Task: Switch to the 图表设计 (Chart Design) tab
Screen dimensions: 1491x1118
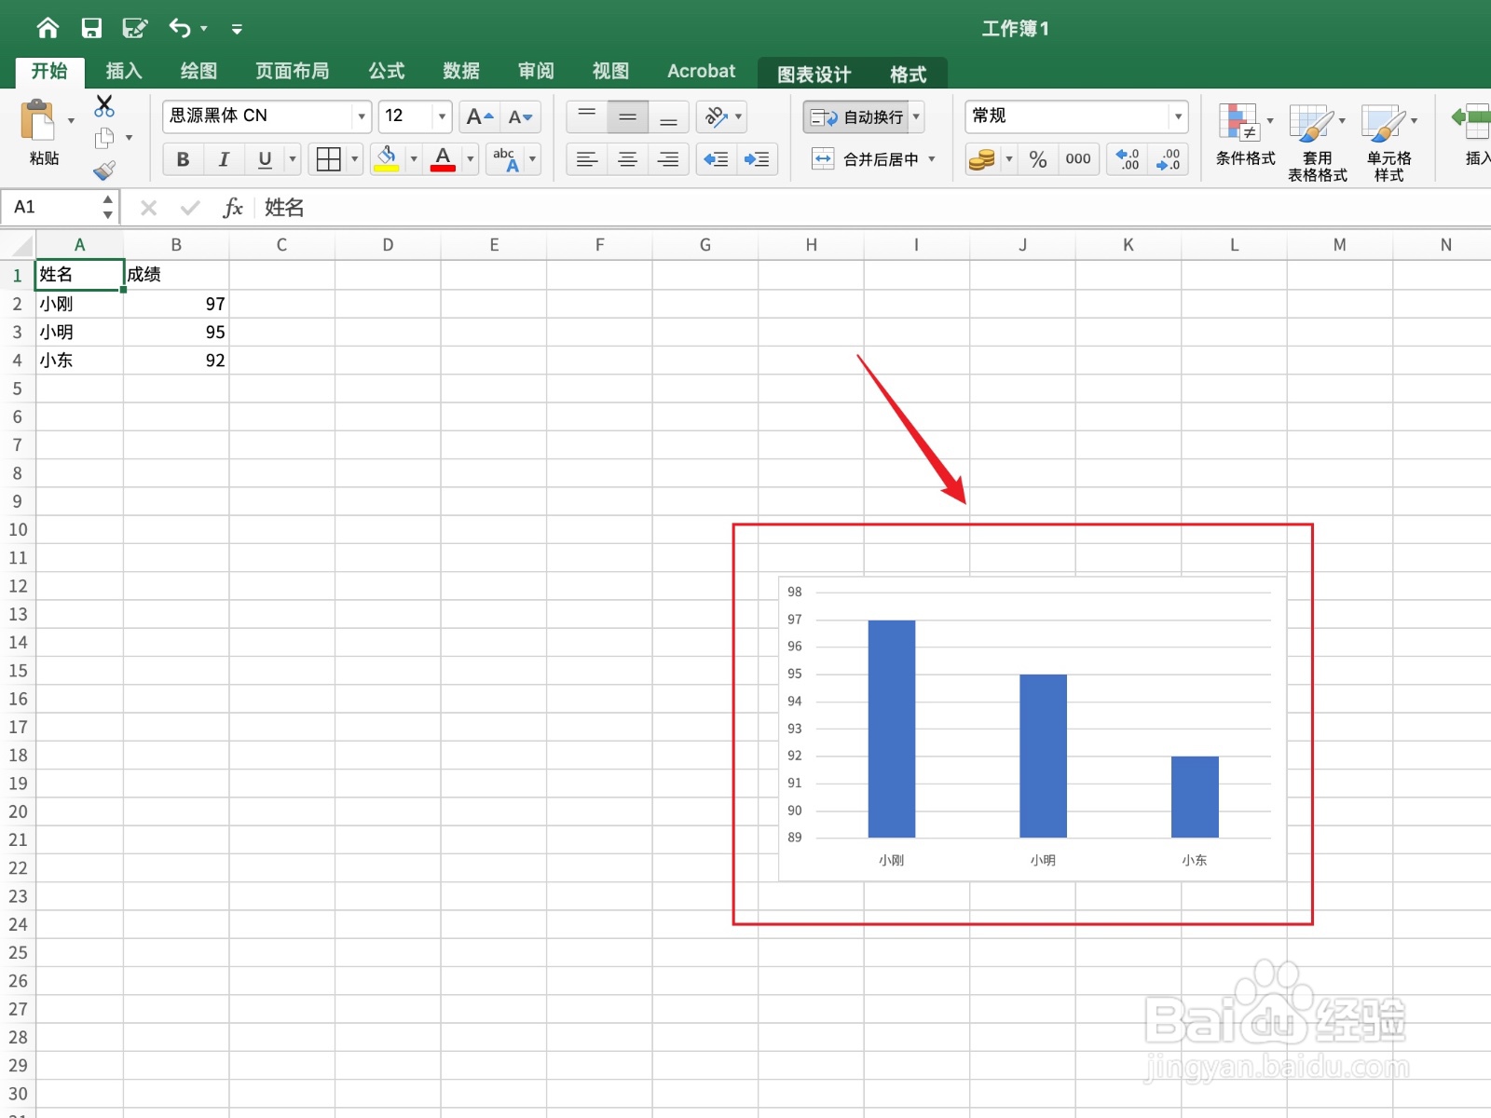Action: [x=814, y=75]
